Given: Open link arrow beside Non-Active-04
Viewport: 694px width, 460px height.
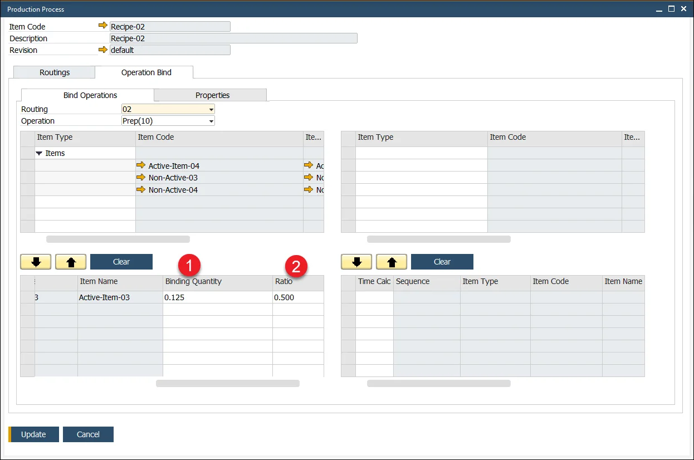Looking at the screenshot, I should click(x=141, y=190).
